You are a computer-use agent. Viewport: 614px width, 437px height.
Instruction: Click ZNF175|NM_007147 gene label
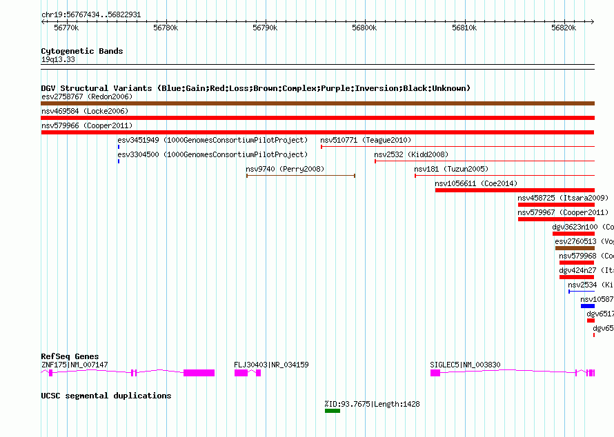tap(75, 365)
